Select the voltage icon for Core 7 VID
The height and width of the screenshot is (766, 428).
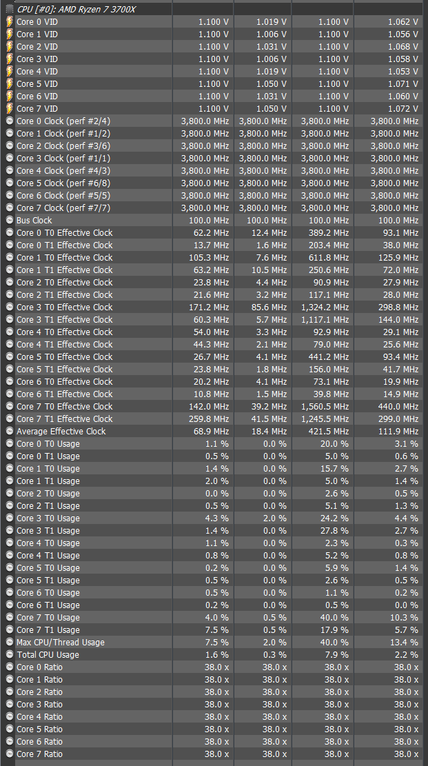tap(9, 108)
